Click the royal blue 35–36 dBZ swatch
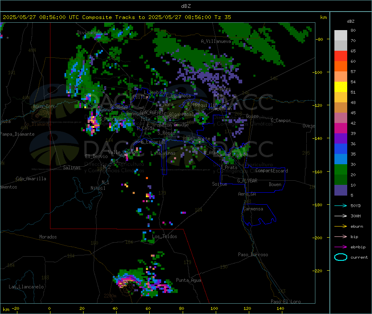 click(341, 149)
